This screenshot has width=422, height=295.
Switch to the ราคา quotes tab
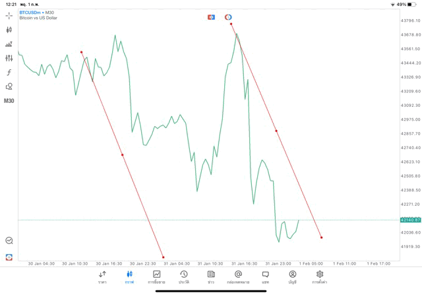(102, 277)
